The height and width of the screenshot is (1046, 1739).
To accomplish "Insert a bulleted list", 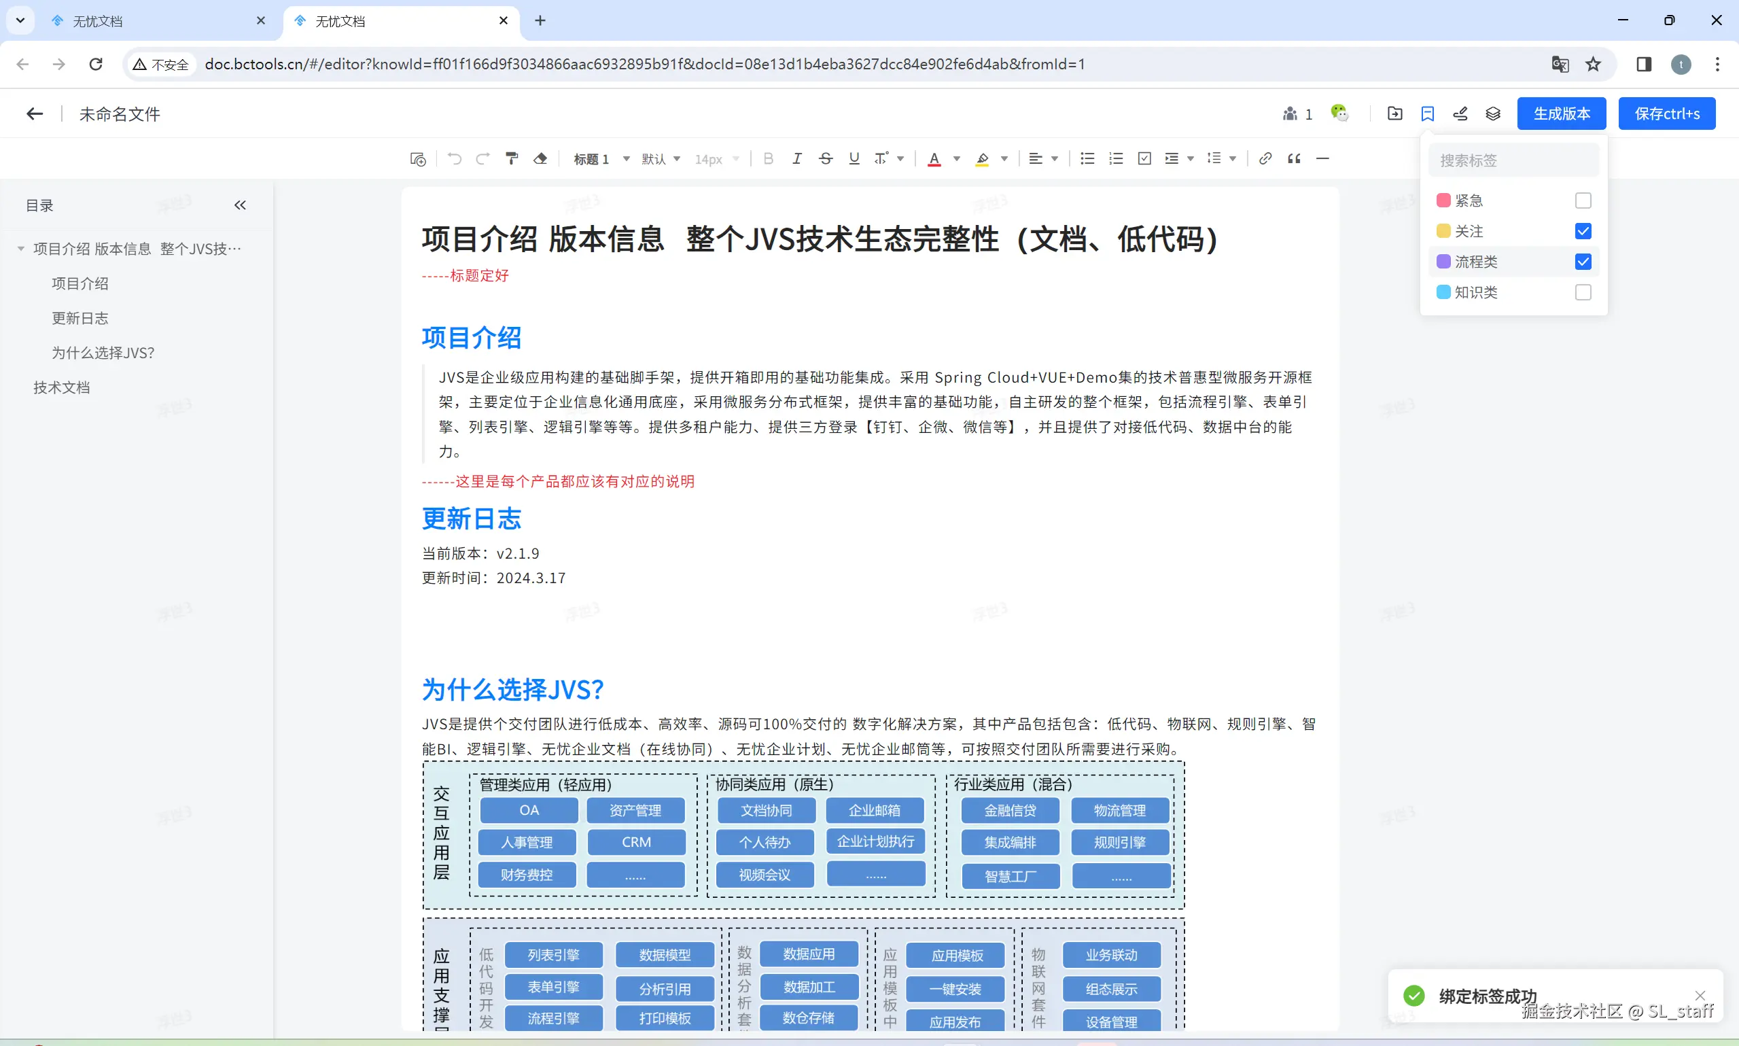I will point(1087,158).
